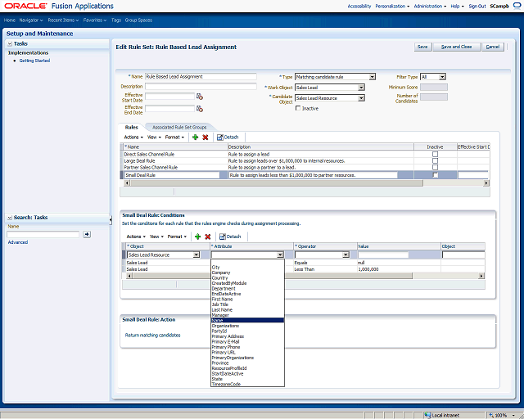The height and width of the screenshot is (419, 524).
Task: Open the Navigator menu
Action: point(31,20)
